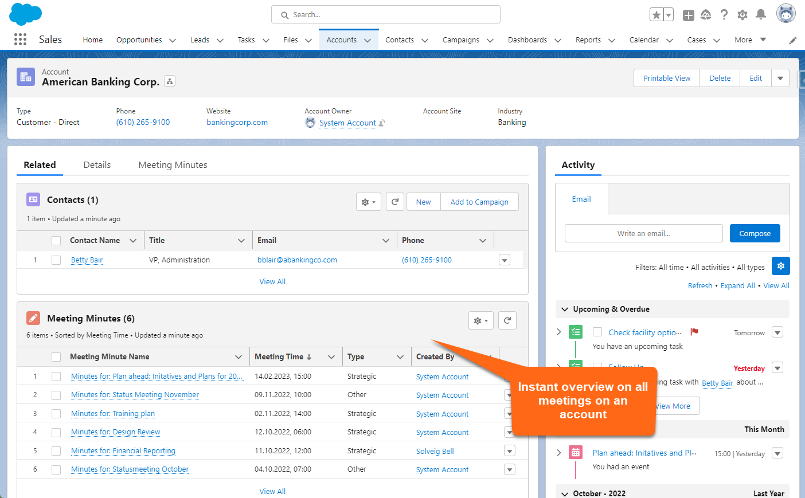
Task: Click the search magnifier icon
Action: (284, 15)
